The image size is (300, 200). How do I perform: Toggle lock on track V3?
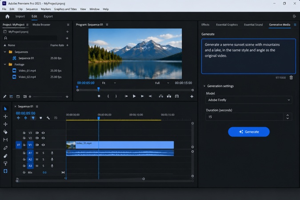[24, 132]
